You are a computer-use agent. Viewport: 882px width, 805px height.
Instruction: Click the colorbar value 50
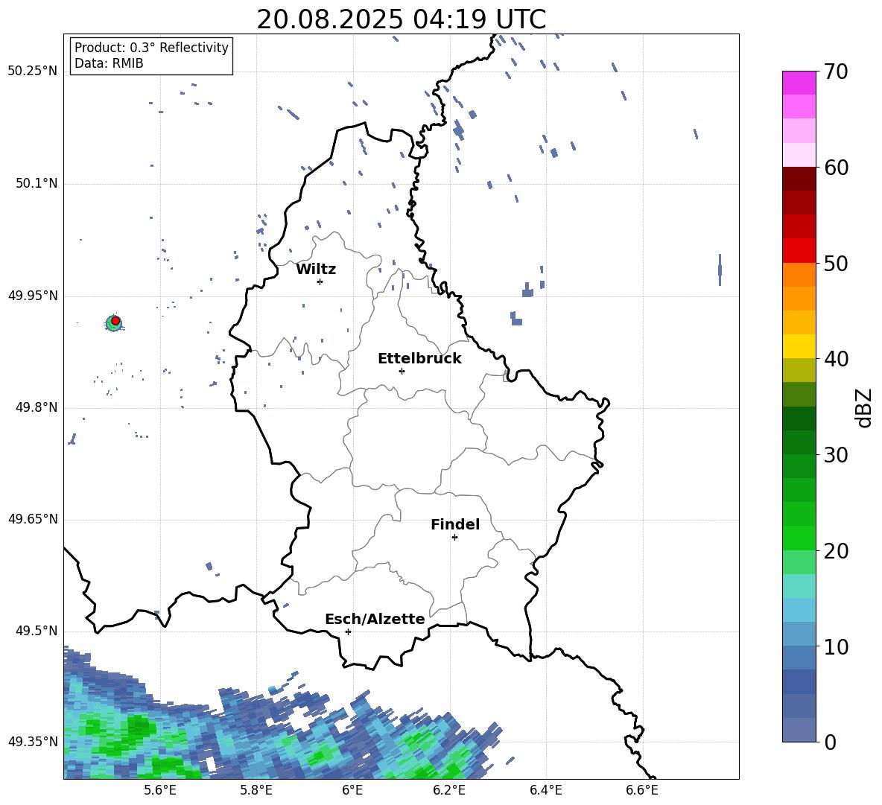click(x=837, y=263)
